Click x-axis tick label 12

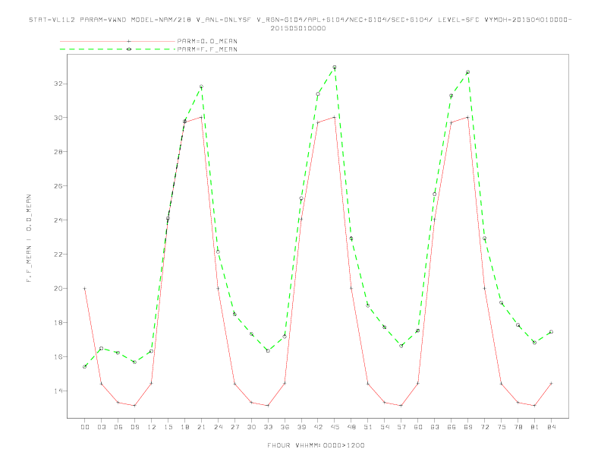coord(152,427)
